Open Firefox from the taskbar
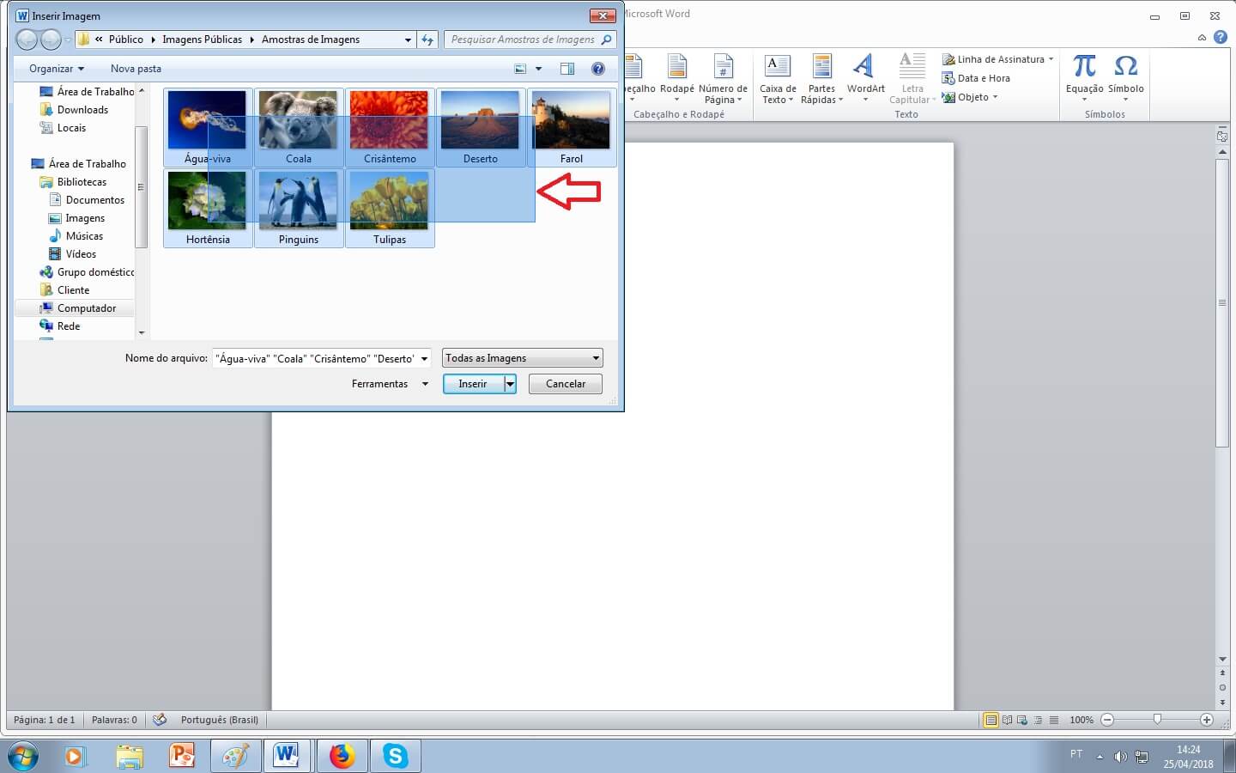Viewport: 1236px width, 773px height. (342, 756)
